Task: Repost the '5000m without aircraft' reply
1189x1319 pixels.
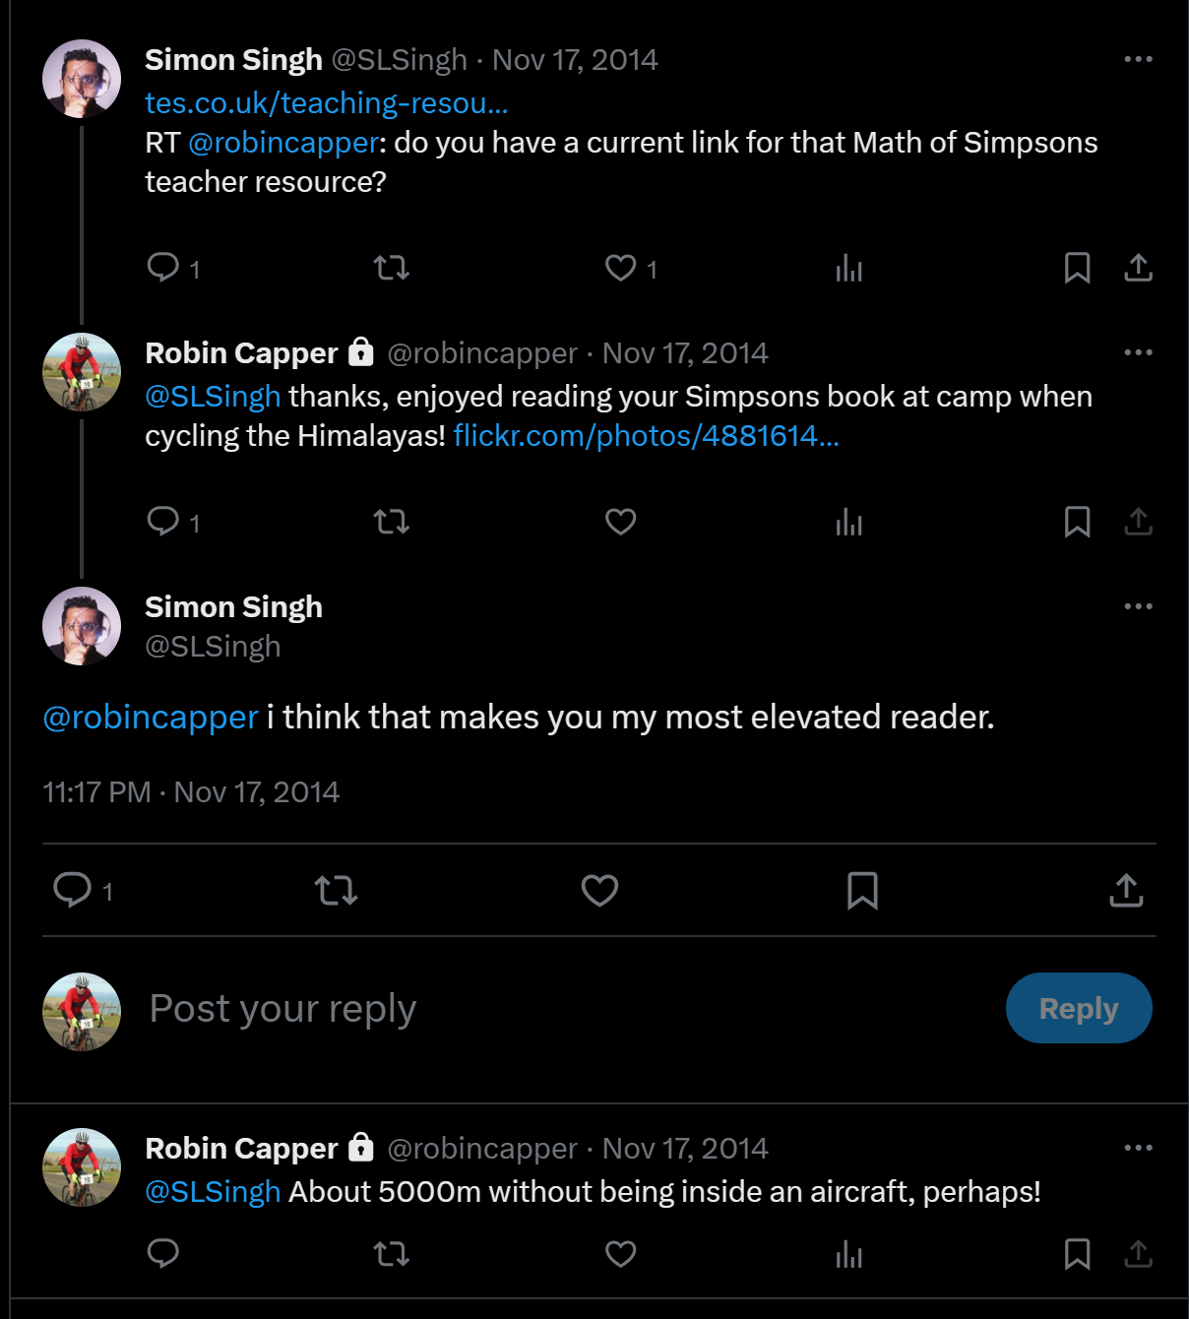Action: click(x=392, y=1254)
